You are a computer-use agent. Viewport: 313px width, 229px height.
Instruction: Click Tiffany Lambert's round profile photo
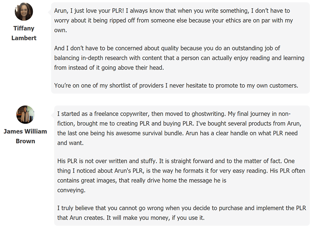24,12
